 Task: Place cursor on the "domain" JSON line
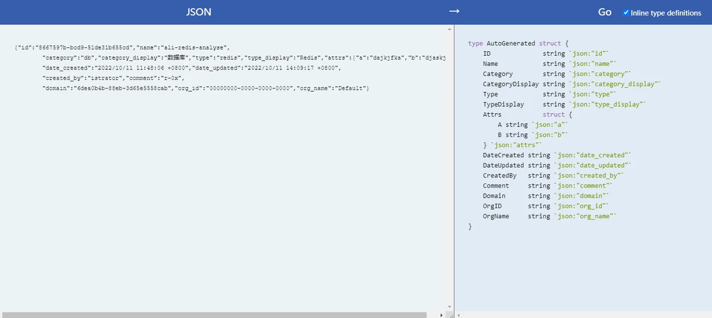[x=206, y=88]
